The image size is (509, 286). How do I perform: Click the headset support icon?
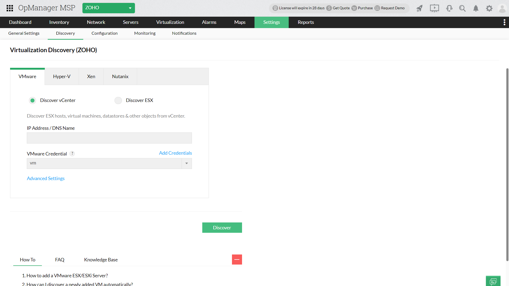449,8
